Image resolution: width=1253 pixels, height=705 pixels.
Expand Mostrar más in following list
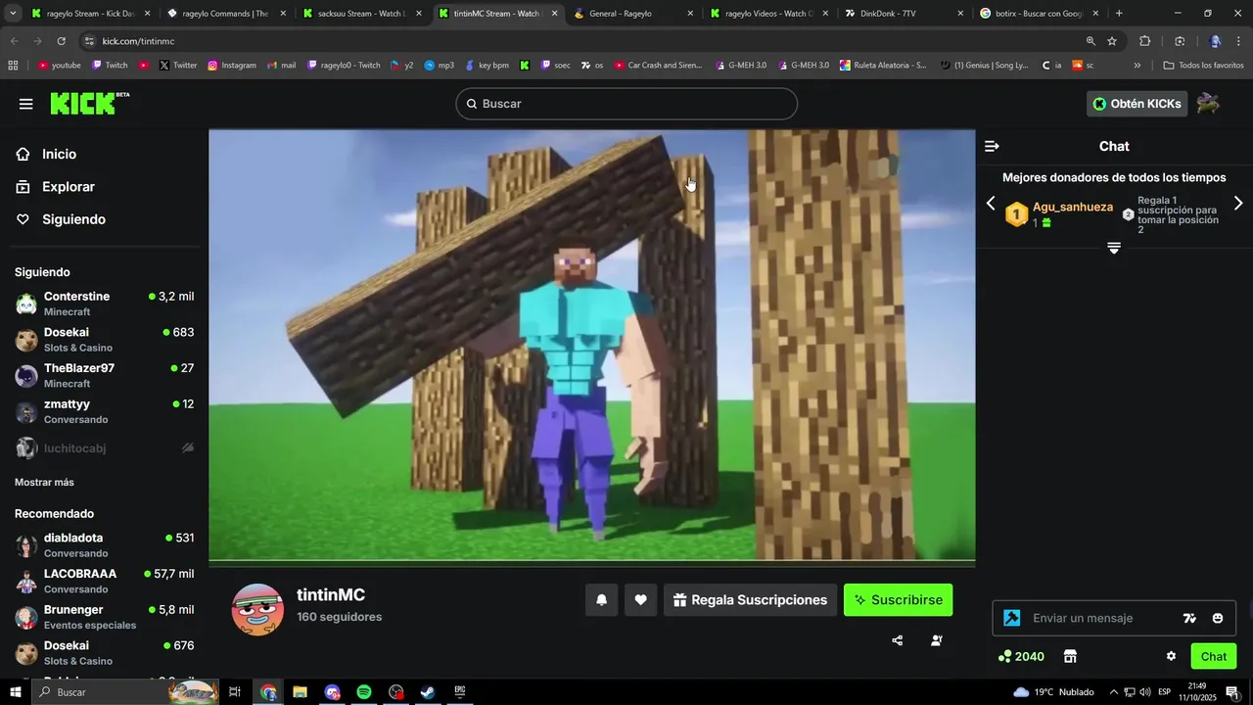tap(44, 482)
